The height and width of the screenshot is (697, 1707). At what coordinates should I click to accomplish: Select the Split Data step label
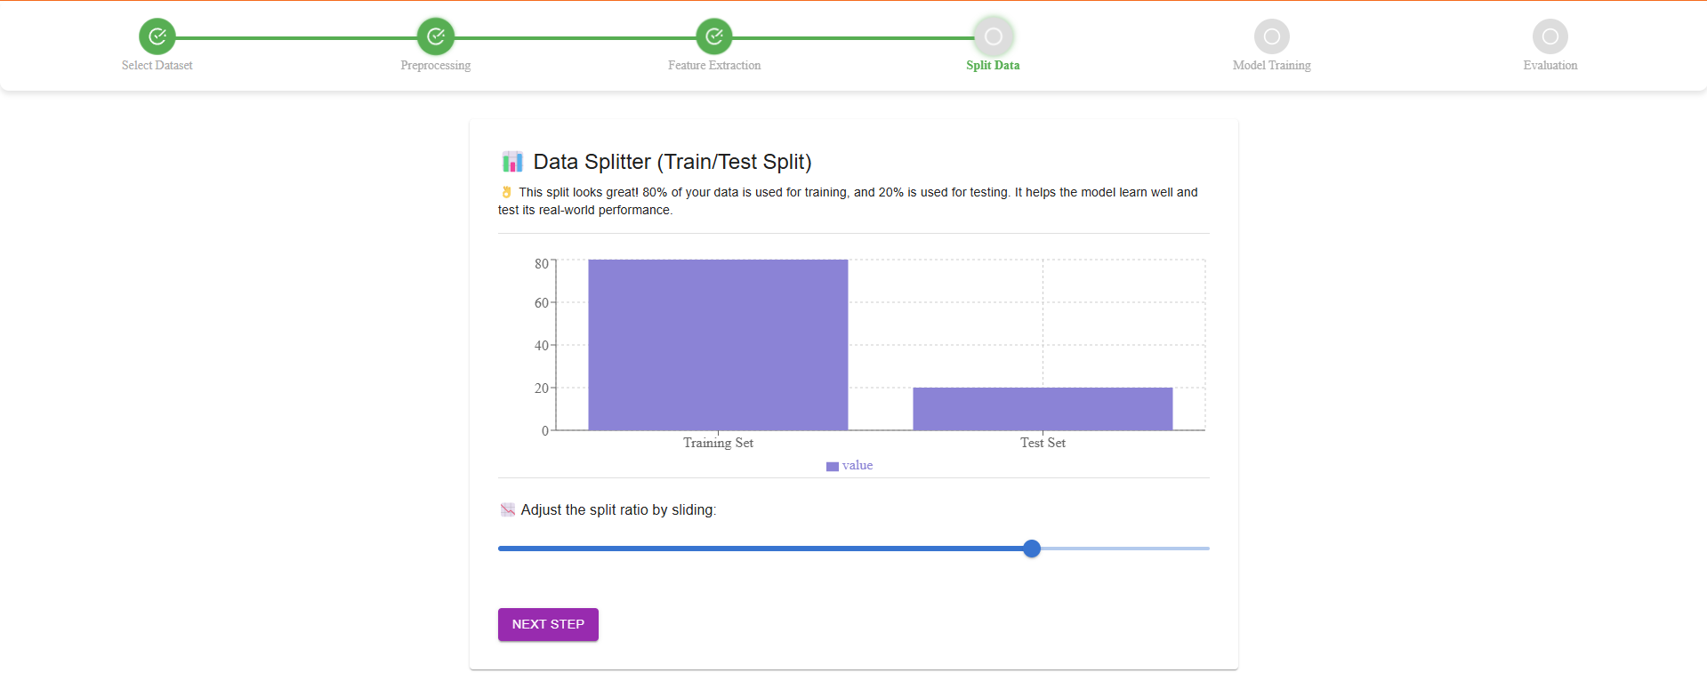point(994,66)
